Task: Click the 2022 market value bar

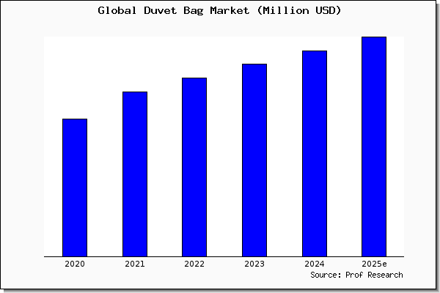Action: [x=194, y=167]
